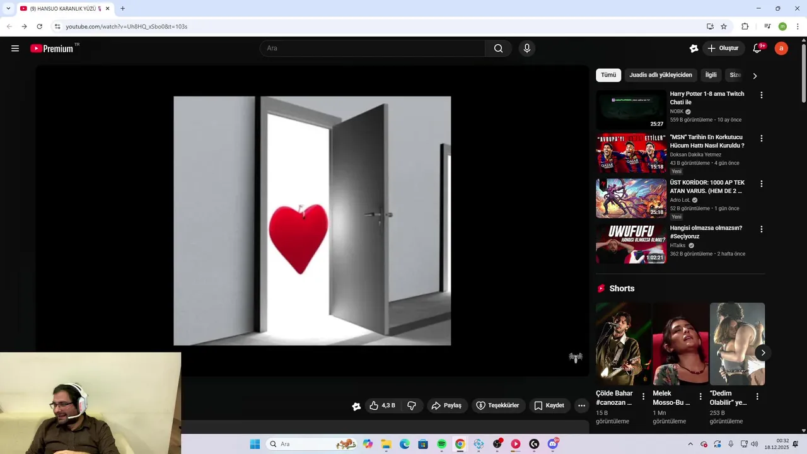
Task: Click the search magnifier button
Action: pyautogui.click(x=498, y=49)
